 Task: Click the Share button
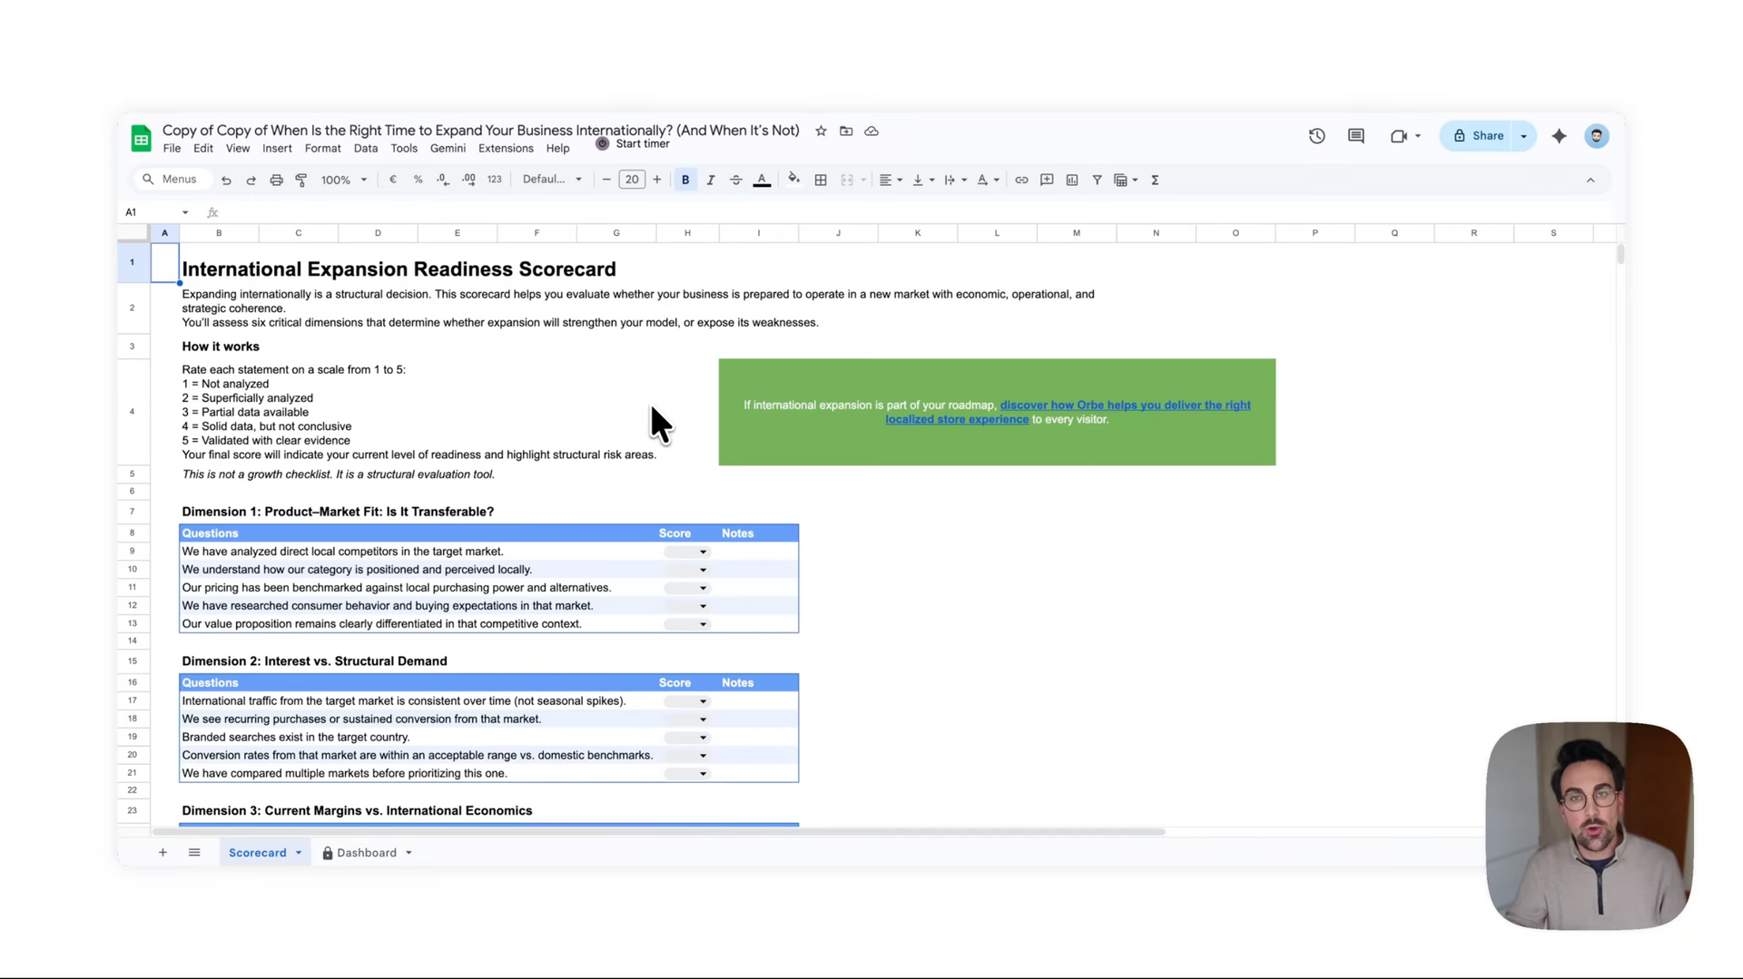[1478, 136]
